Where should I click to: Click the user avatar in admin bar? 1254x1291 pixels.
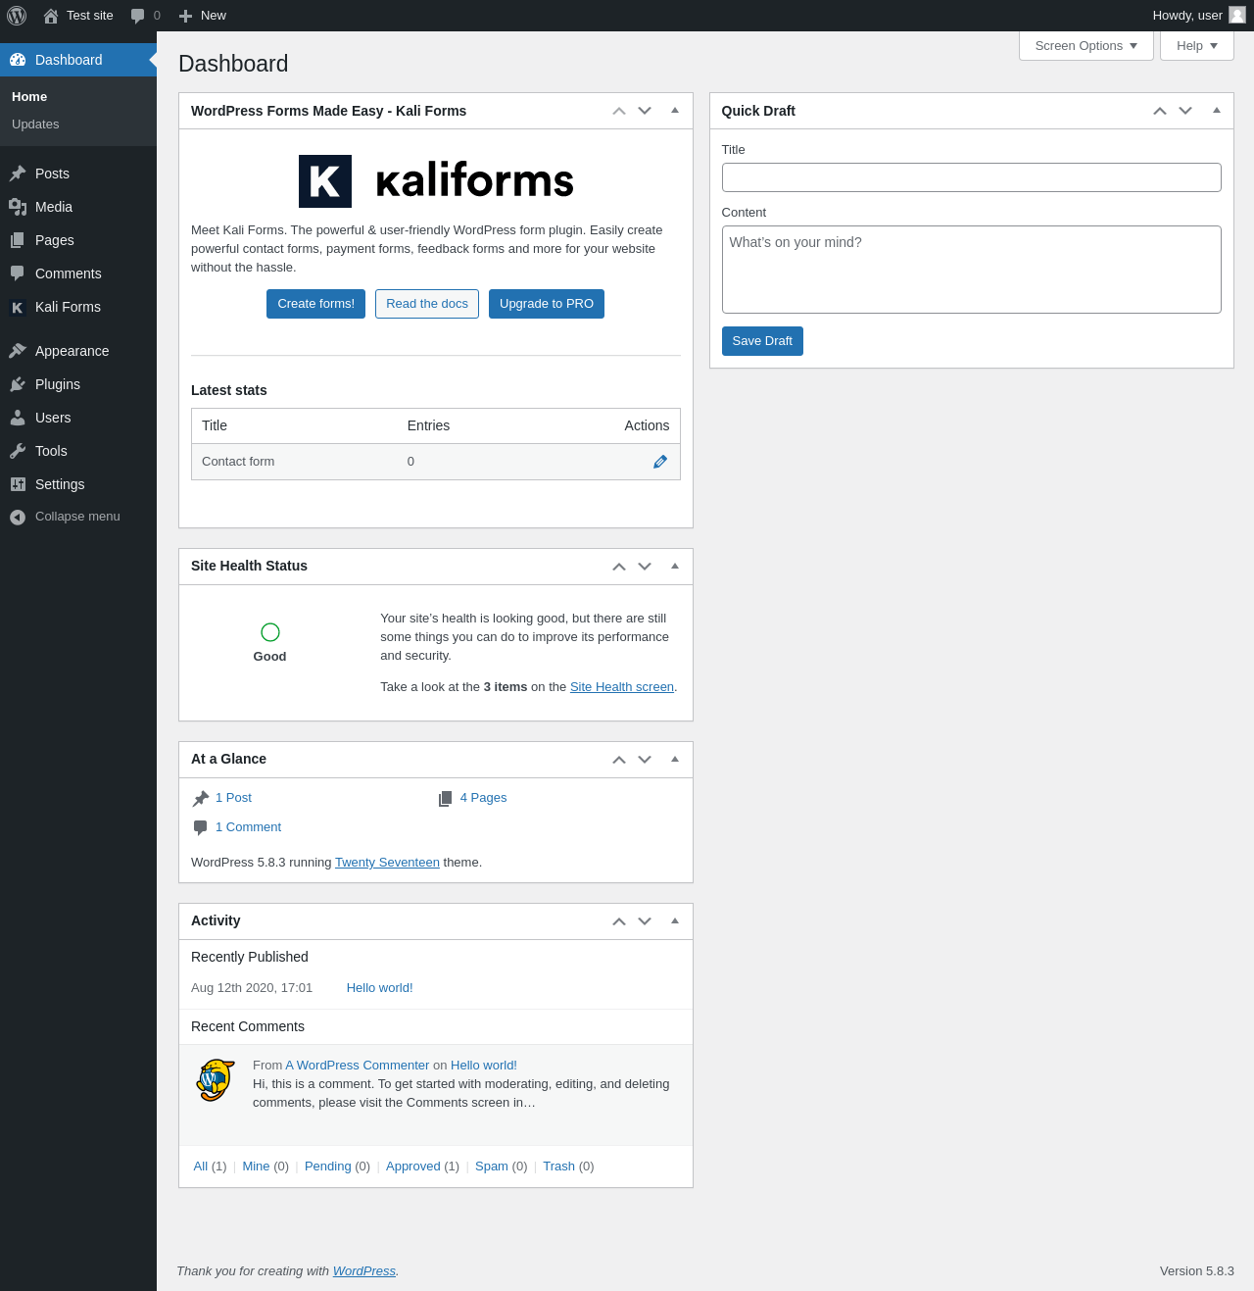point(1237,15)
